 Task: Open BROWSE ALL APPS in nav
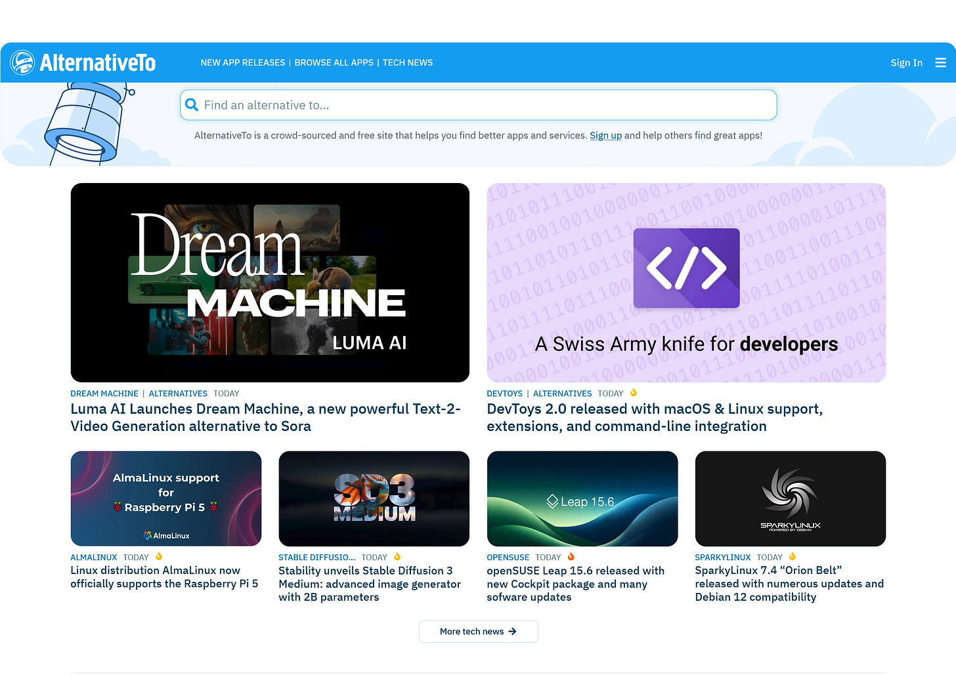334,63
